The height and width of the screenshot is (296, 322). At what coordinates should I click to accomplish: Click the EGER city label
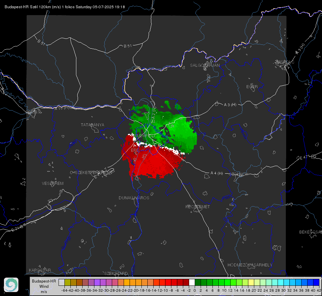[x=252, y=87]
